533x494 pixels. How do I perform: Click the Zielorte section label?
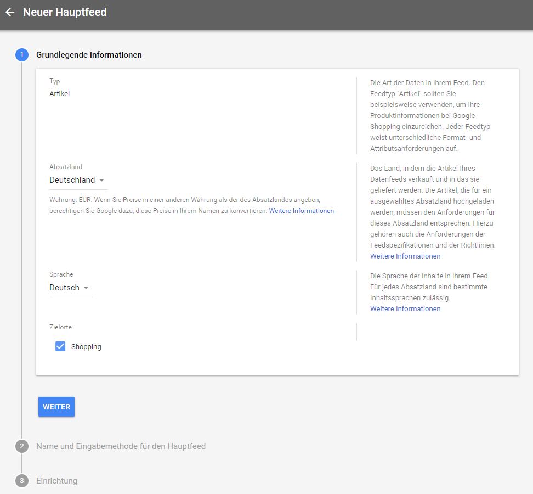click(60, 327)
